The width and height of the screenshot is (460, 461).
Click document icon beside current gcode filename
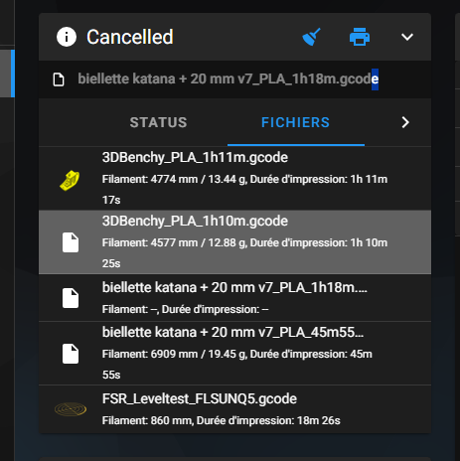click(59, 79)
